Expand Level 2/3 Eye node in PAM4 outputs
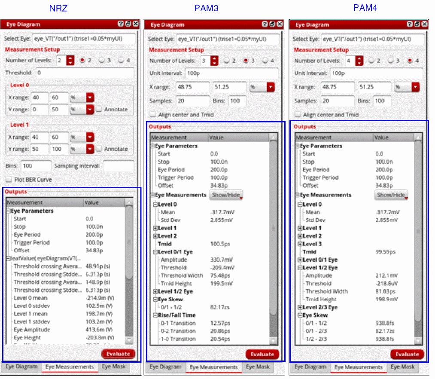 pyautogui.click(x=300, y=307)
